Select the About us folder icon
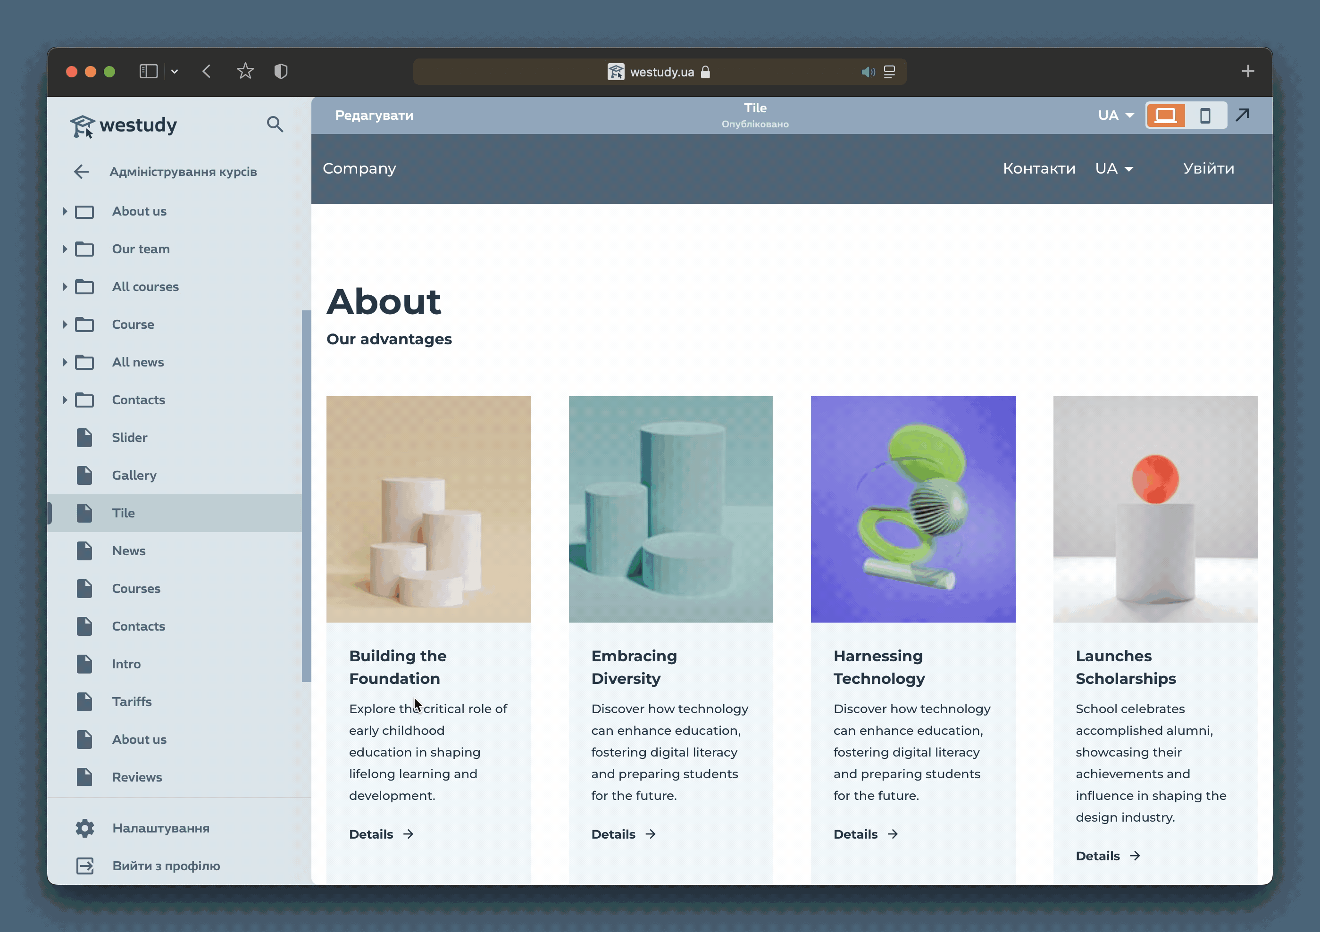Image resolution: width=1320 pixels, height=932 pixels. point(84,212)
